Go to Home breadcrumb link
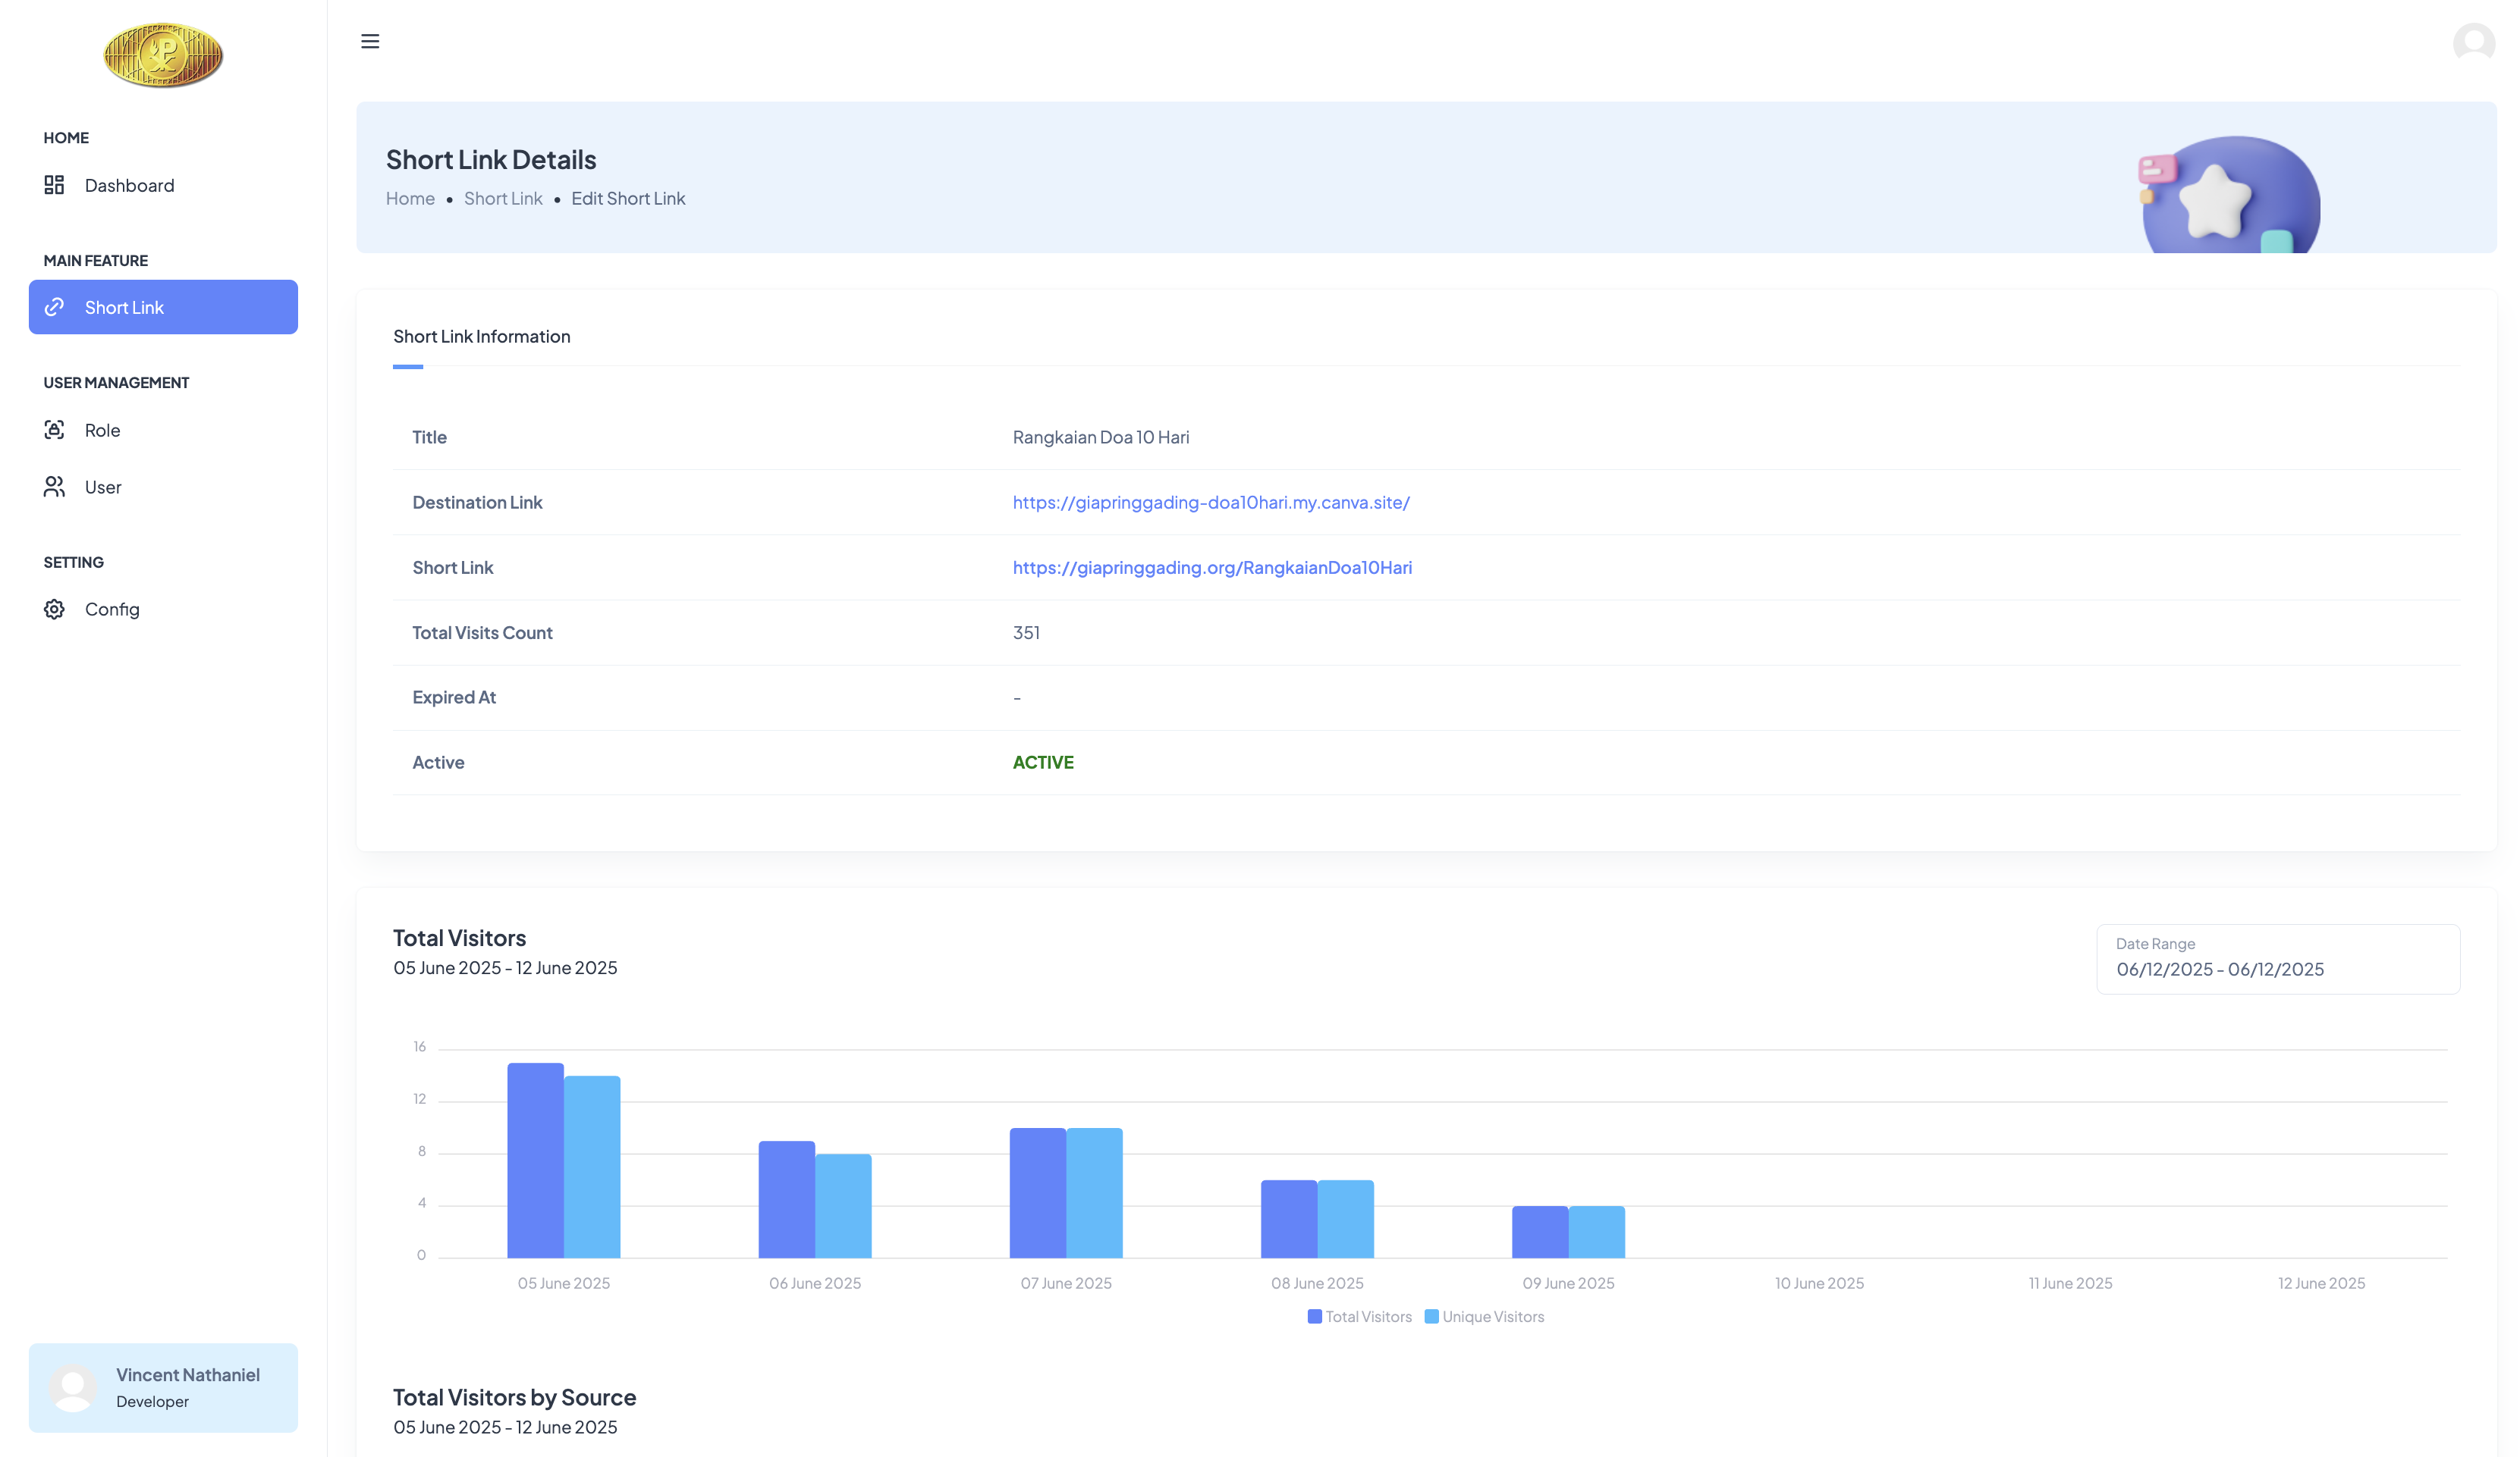The height and width of the screenshot is (1457, 2520). 410,198
